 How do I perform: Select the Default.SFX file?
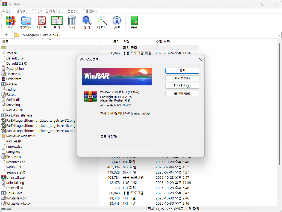coord(15,58)
